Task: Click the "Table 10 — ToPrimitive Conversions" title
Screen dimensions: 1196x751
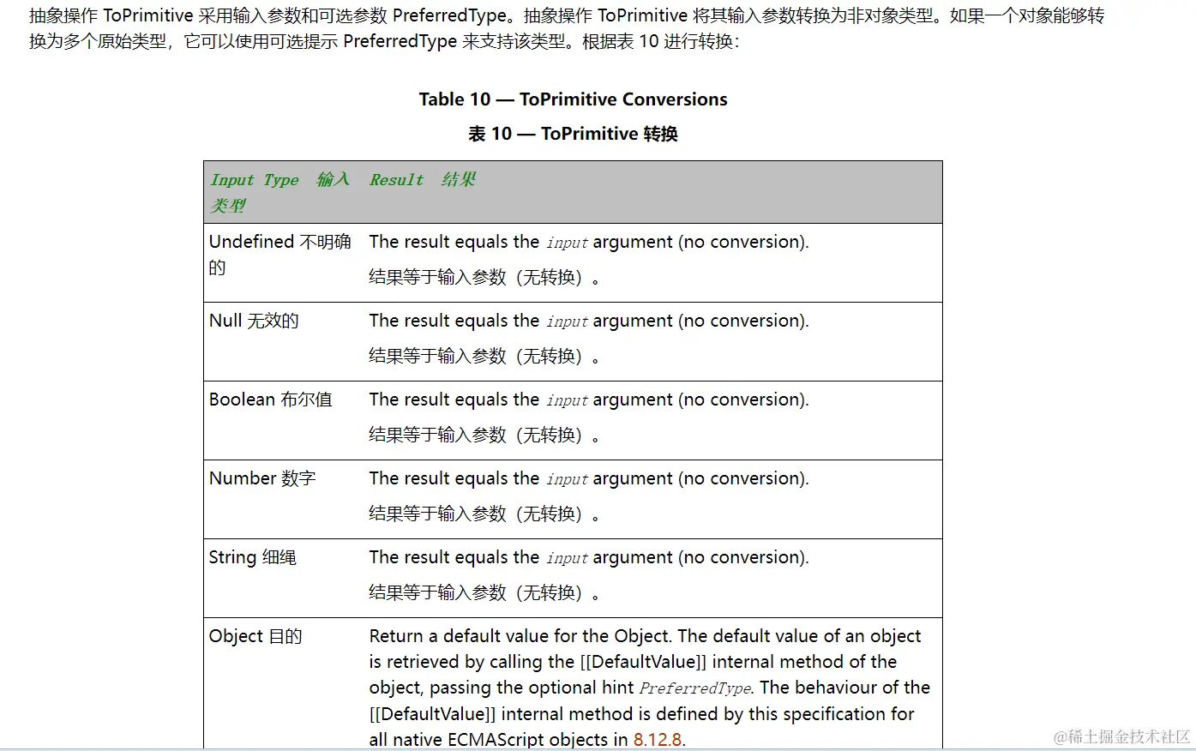Action: point(573,99)
